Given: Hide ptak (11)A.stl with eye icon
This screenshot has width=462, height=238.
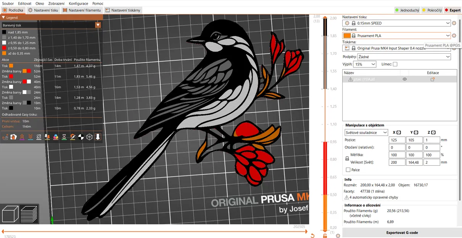Looking at the screenshot, I should [404, 79].
